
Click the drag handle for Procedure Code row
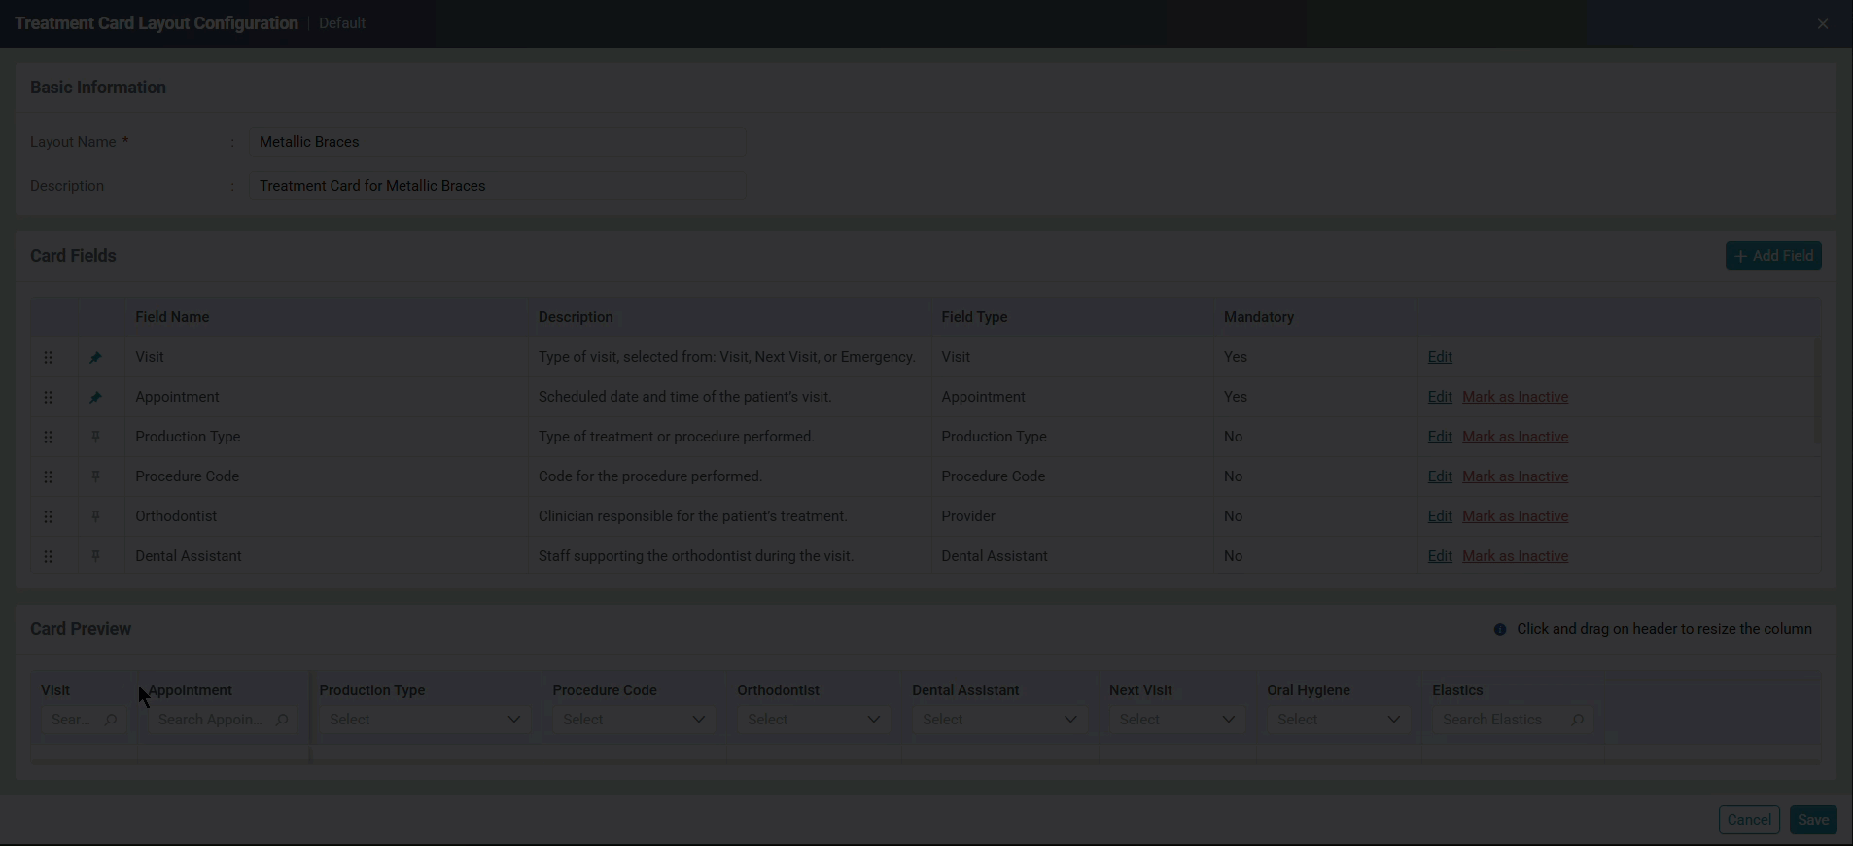click(48, 476)
